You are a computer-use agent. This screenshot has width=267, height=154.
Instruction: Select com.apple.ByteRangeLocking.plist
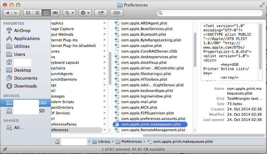[151, 40]
